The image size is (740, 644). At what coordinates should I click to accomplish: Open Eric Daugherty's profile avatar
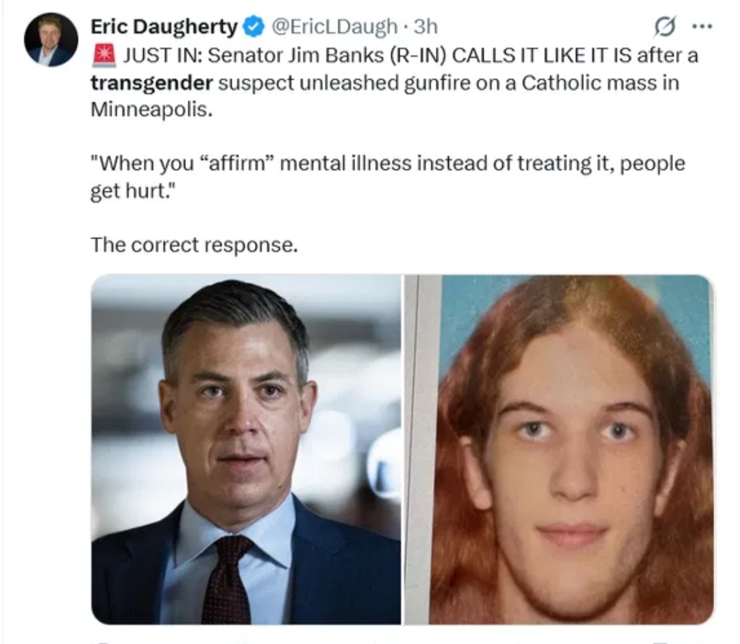pos(51,40)
